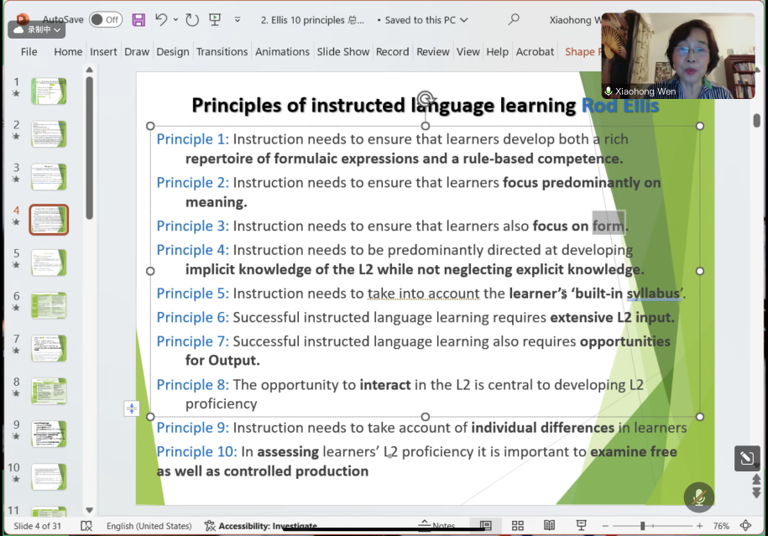Click 'Principle 1:' label text
This screenshot has width=768, height=536.
[x=192, y=139]
